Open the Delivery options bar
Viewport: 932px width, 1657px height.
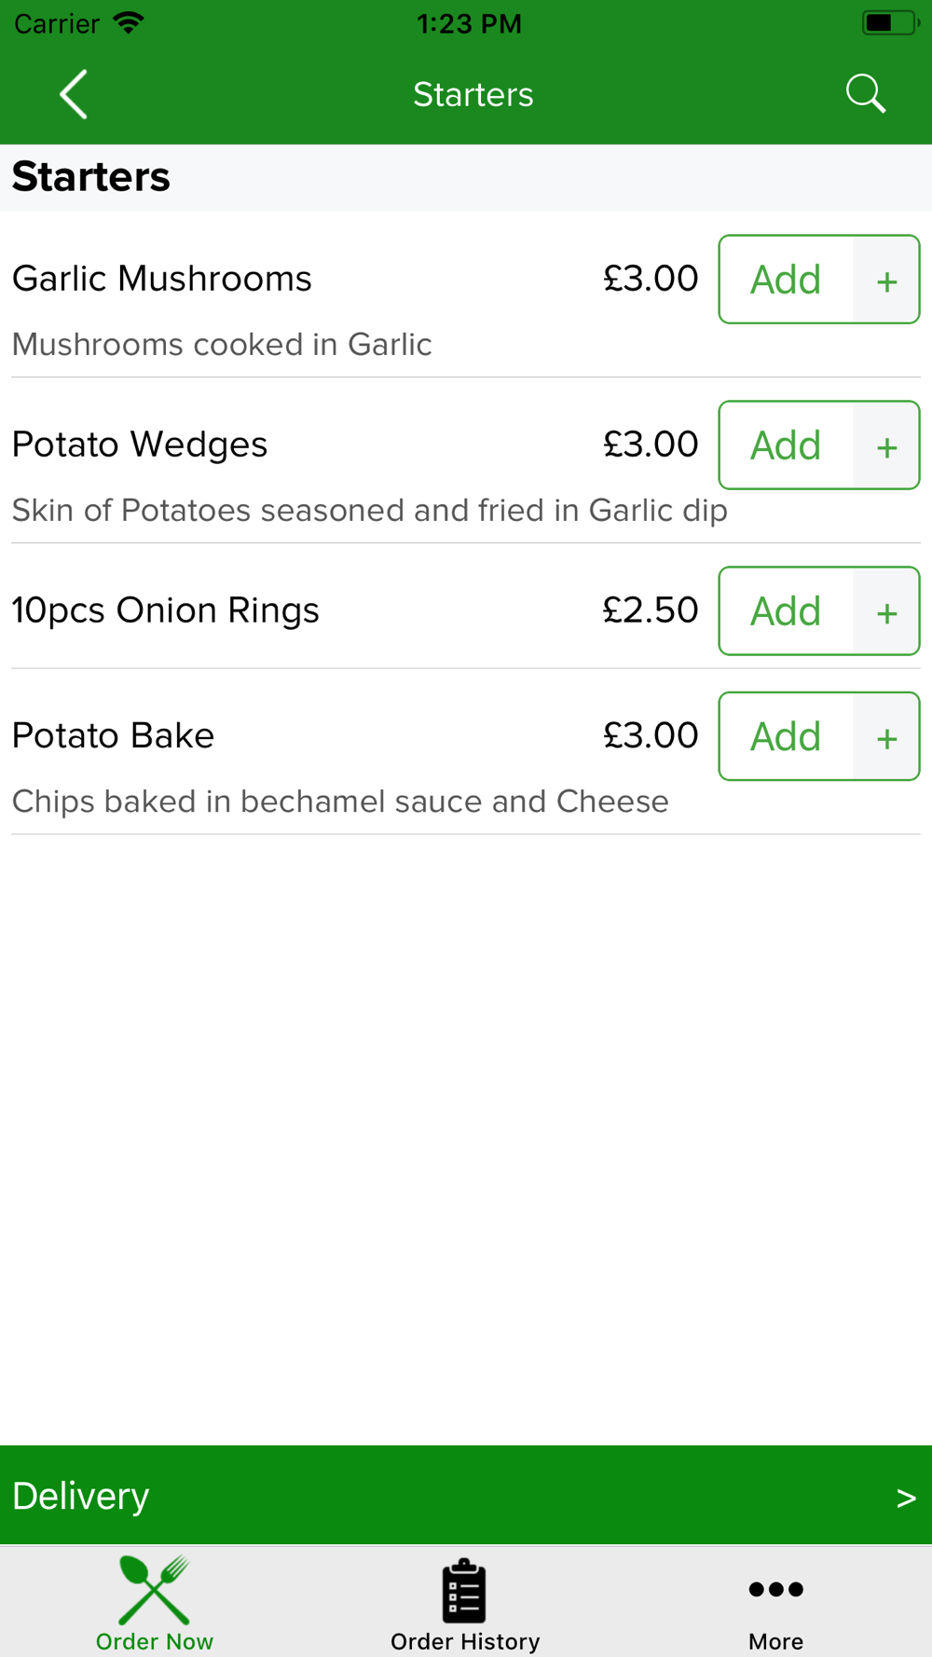tap(466, 1495)
